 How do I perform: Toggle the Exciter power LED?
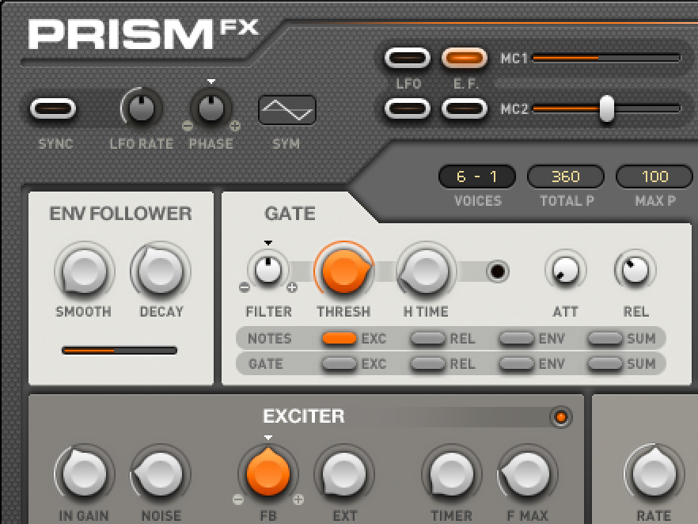point(561,417)
